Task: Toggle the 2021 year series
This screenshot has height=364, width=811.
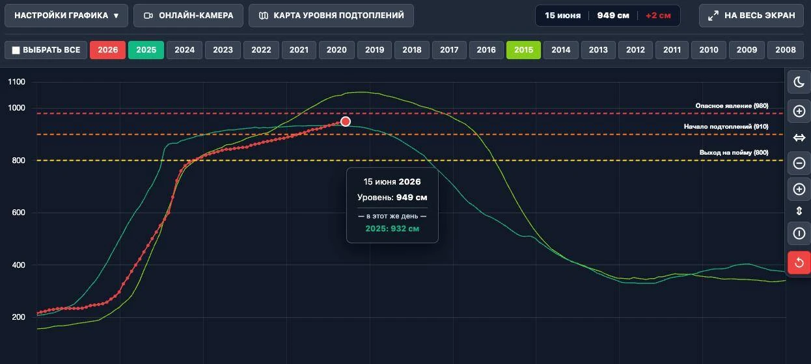Action: click(x=299, y=50)
